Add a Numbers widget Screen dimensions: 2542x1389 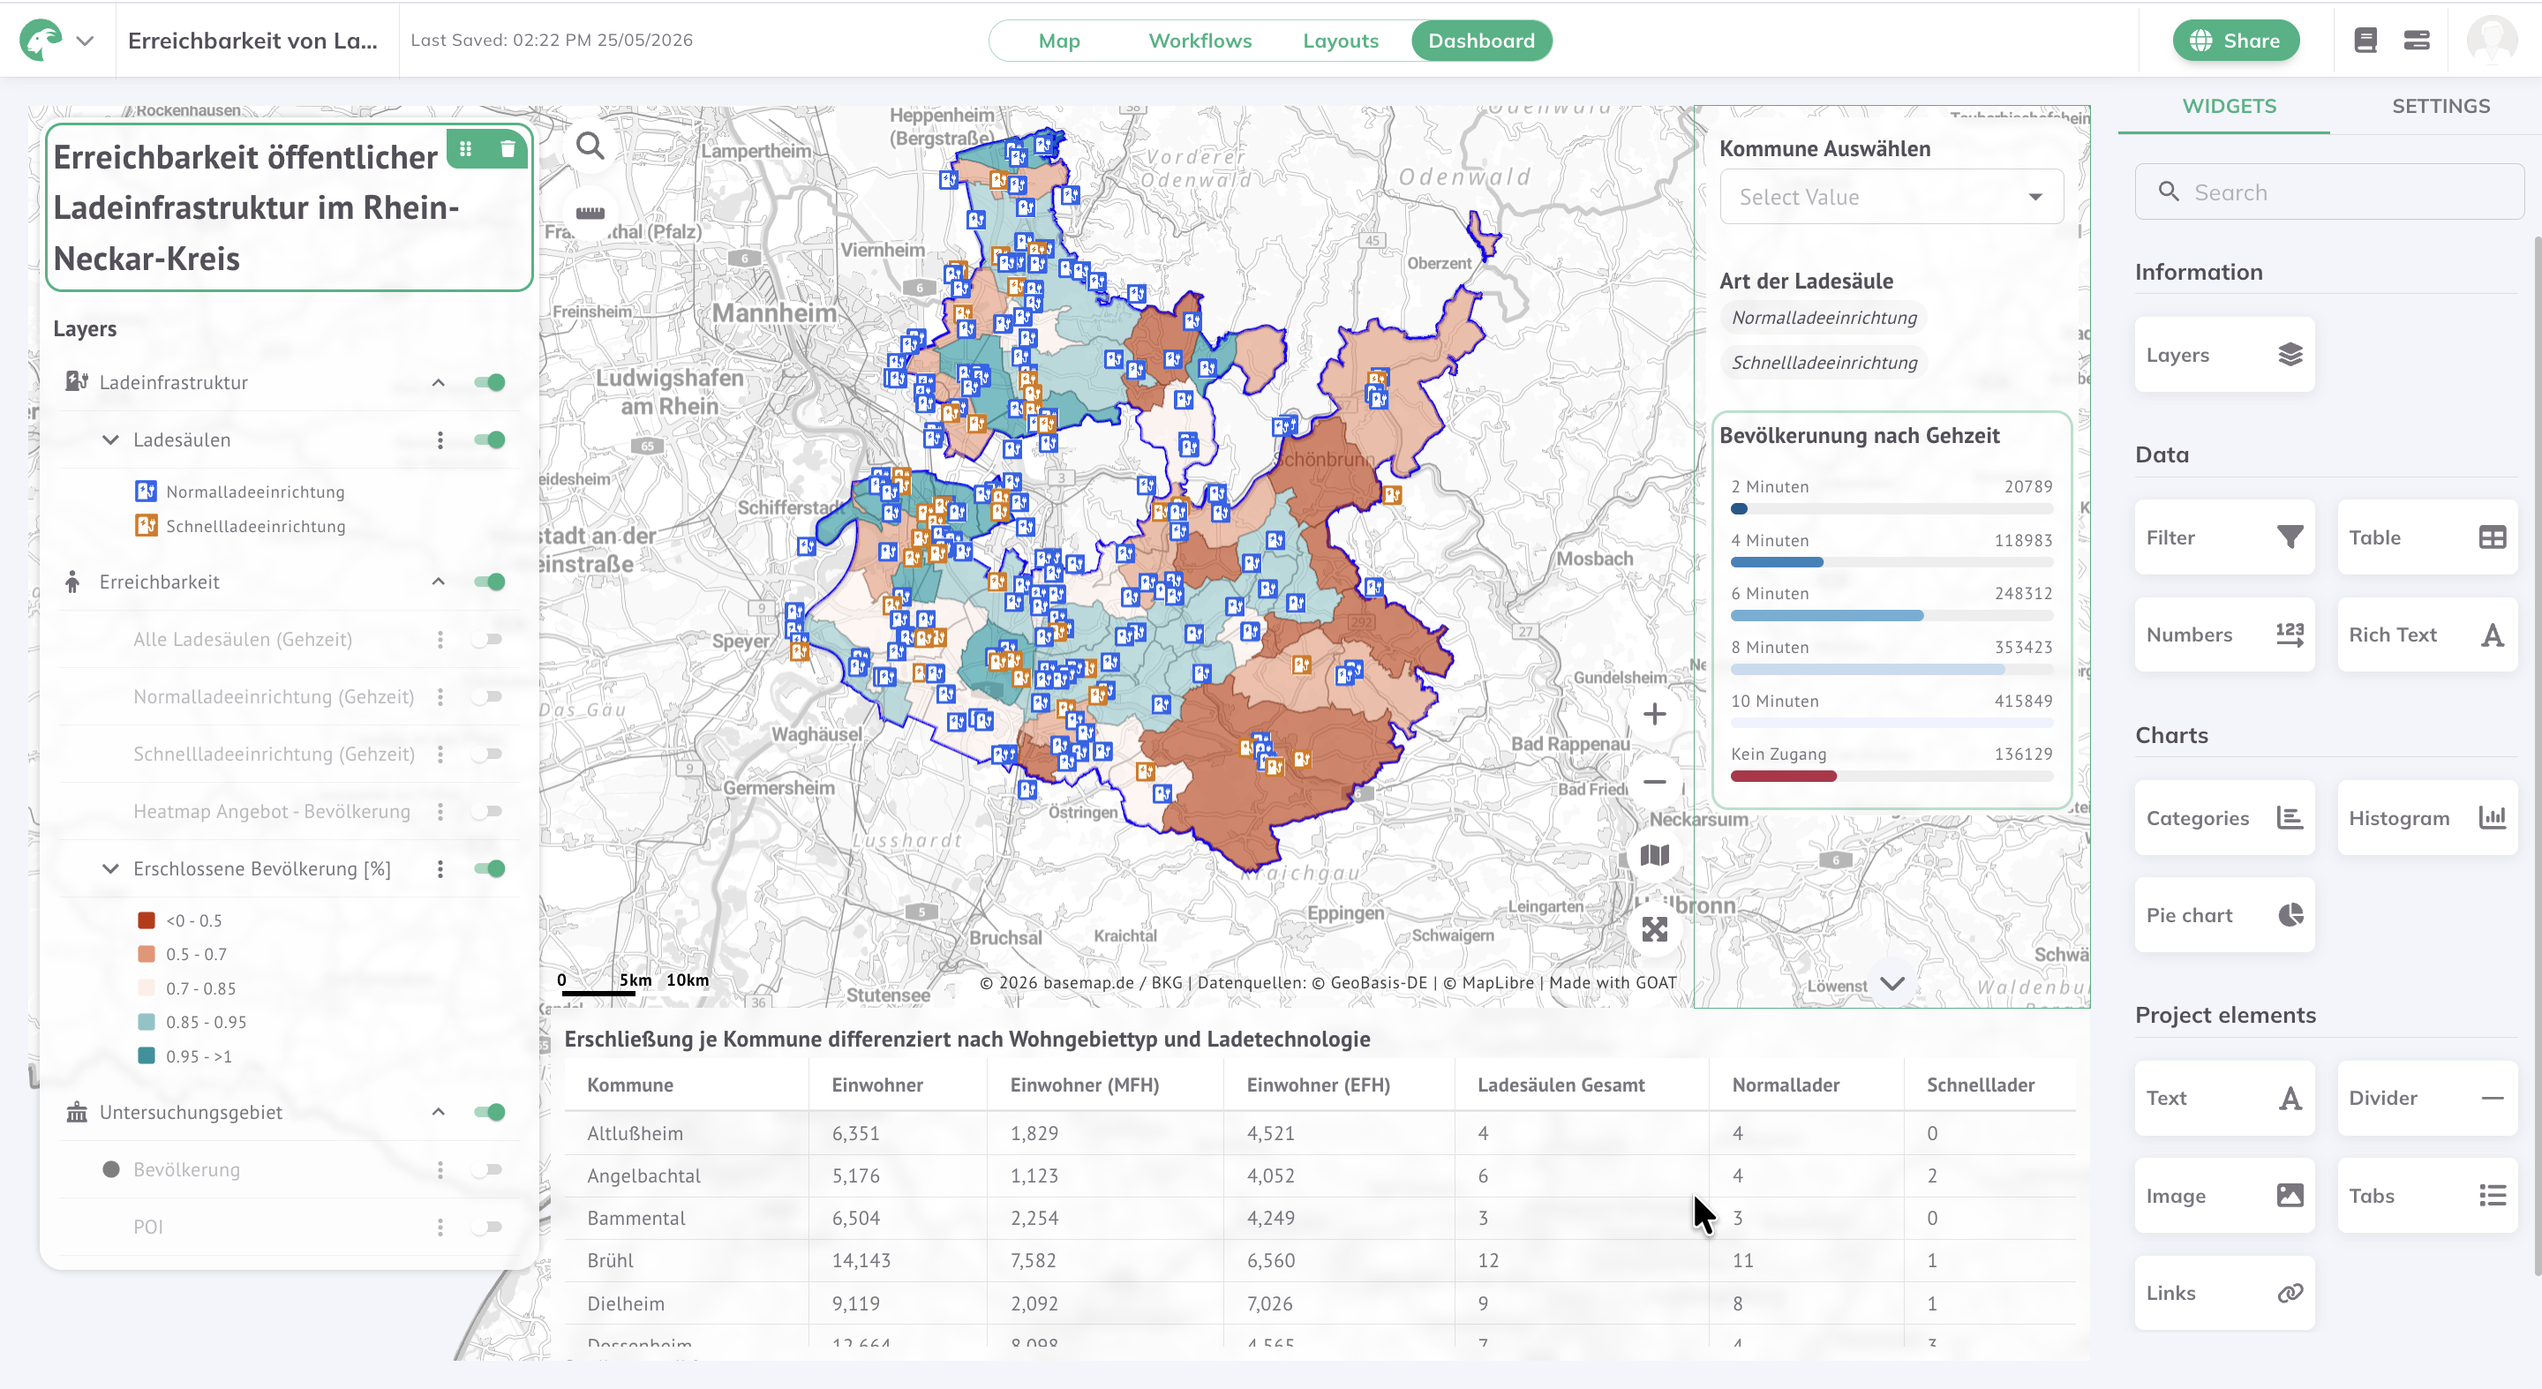(2224, 634)
